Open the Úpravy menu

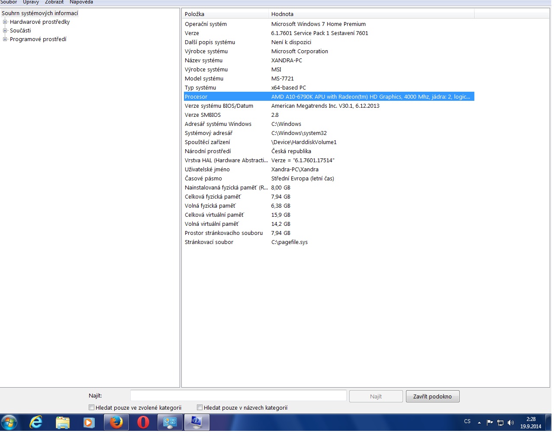pos(31,2)
